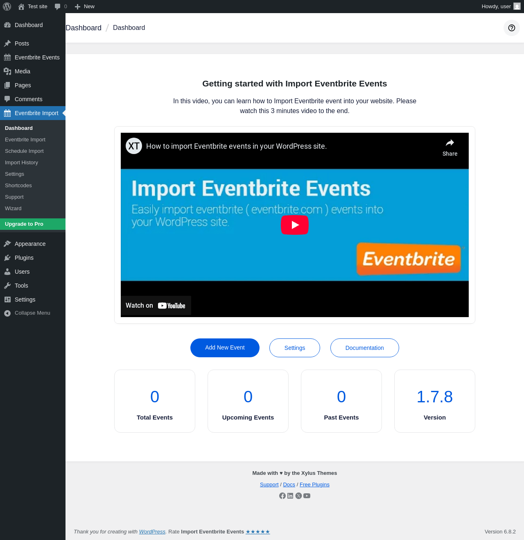Click the Collapse Menu arrow icon
Viewport: 524px width, 540px height.
(x=7, y=313)
